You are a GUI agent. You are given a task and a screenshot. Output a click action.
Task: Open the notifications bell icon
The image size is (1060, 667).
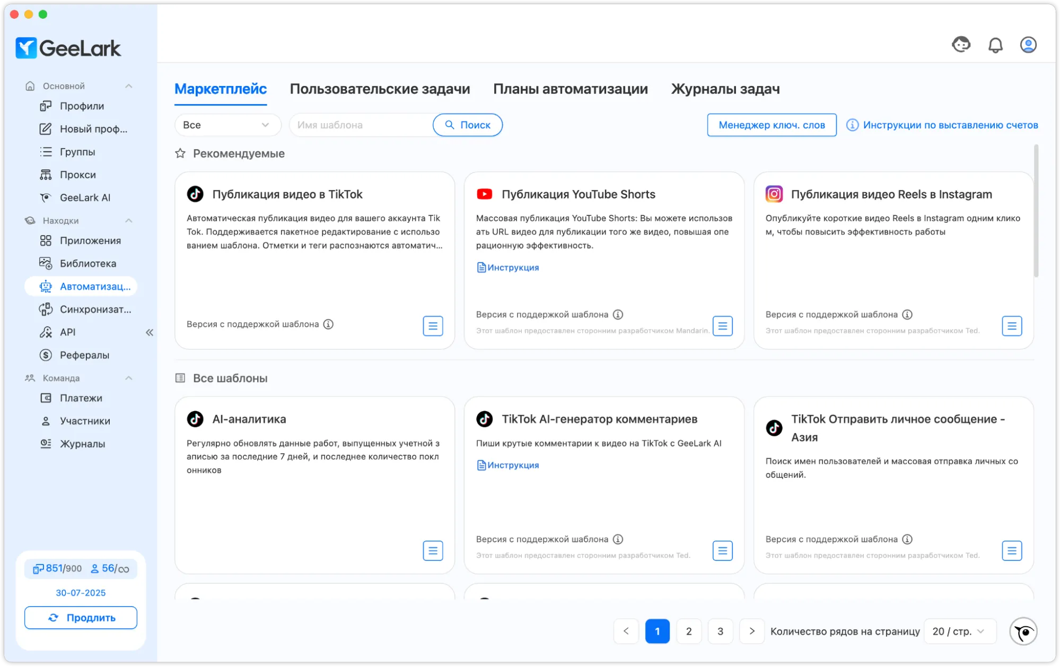[995, 46]
